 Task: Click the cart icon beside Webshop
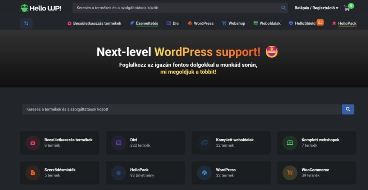click(224, 23)
